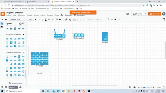Open the Seleccionar menu
166x93 pixels.
click(21, 15)
